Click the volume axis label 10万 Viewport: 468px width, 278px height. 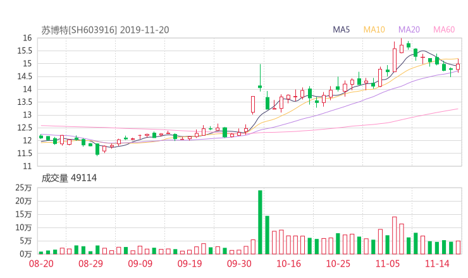coord(23,227)
